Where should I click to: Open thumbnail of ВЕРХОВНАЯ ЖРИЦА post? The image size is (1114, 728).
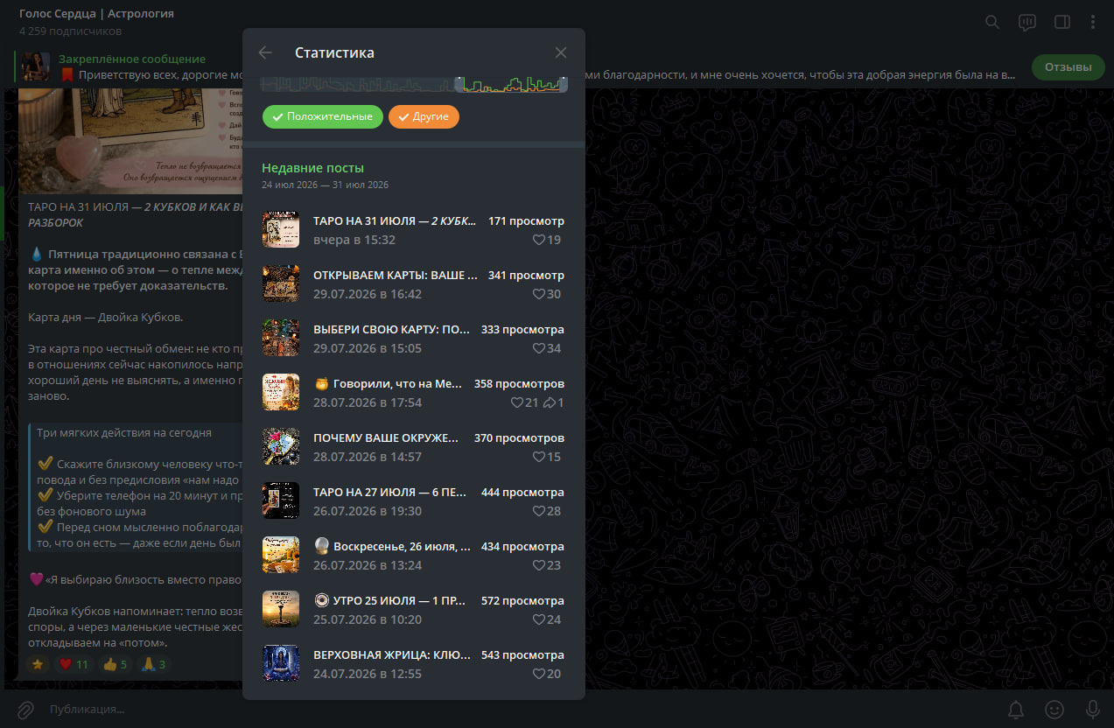(x=281, y=664)
